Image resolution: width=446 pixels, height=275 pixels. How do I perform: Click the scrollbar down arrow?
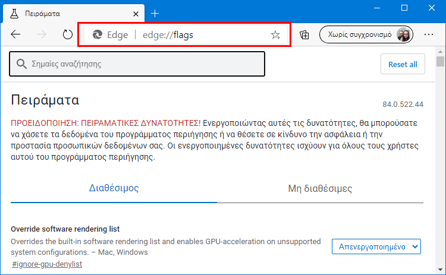pos(440,270)
